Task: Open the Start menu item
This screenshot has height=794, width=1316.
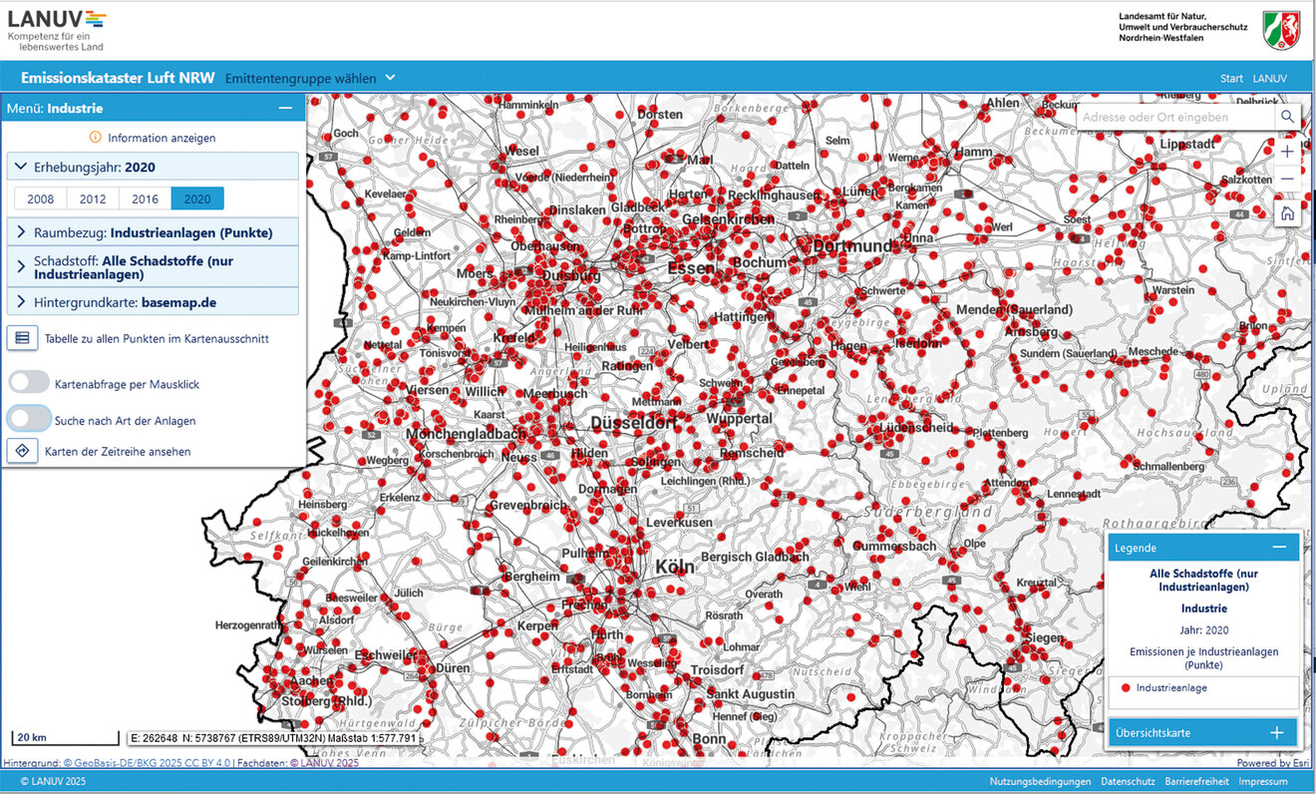Action: click(x=1231, y=78)
